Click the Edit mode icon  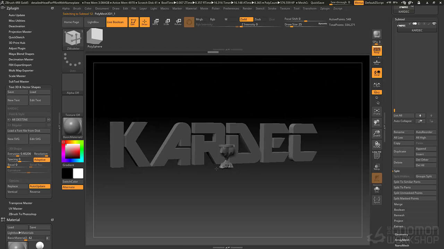tap(133, 22)
